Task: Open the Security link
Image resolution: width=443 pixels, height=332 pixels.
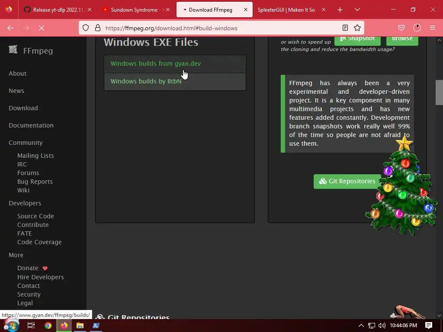Action: coord(29,294)
